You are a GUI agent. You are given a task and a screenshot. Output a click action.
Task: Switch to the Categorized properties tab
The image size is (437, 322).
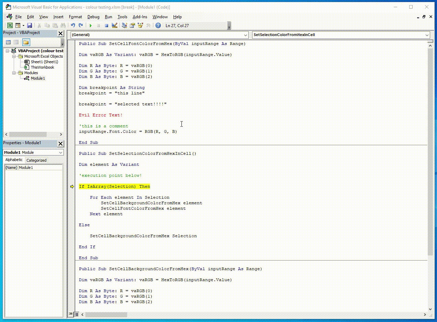(36, 160)
